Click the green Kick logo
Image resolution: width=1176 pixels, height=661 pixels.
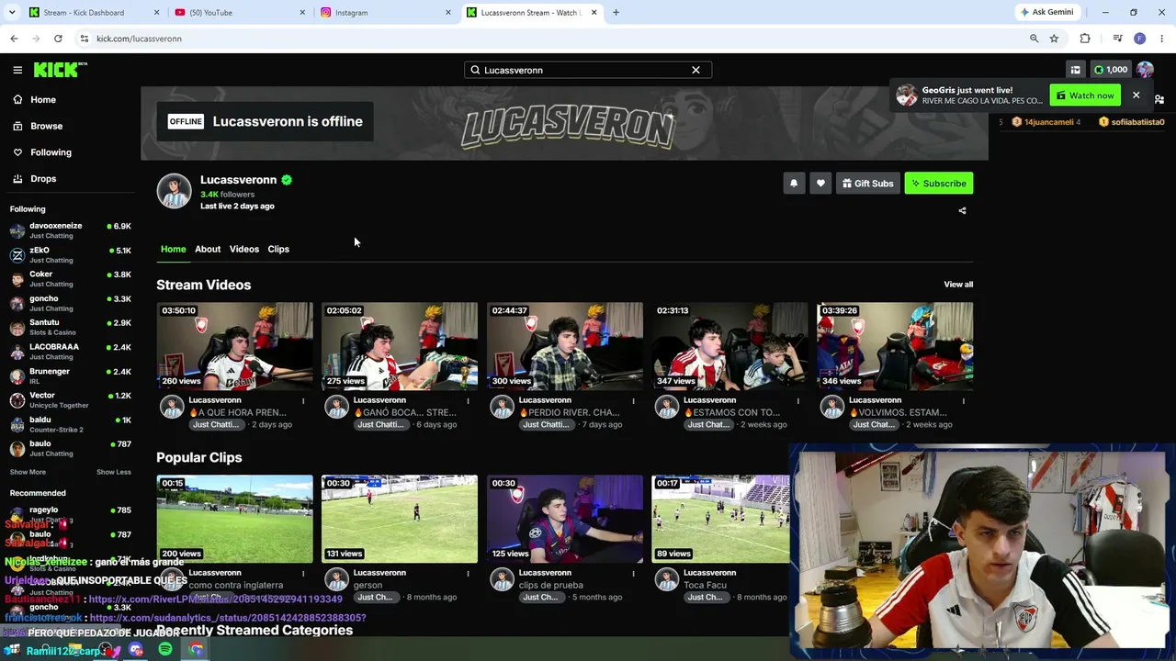(x=60, y=70)
